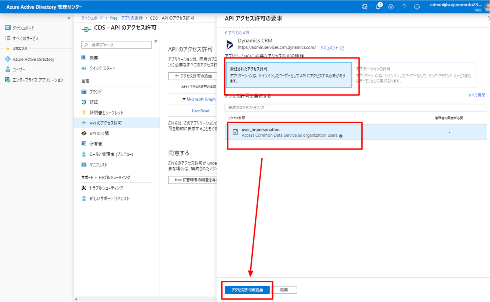Screen dimensions: 490x302
Task: Open 認証 menu item
Action: pyautogui.click(x=94, y=102)
